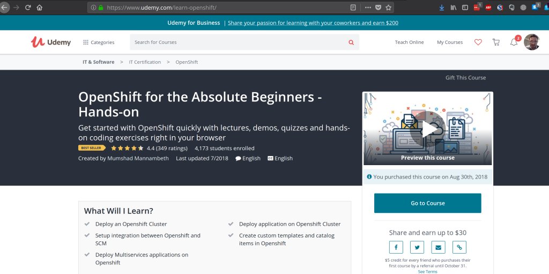This screenshot has width=549, height=274.
Task: Play the course preview video
Action: coord(427,129)
